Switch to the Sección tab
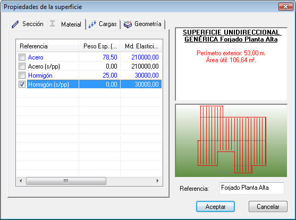The height and width of the screenshot is (220, 296). tap(28, 24)
